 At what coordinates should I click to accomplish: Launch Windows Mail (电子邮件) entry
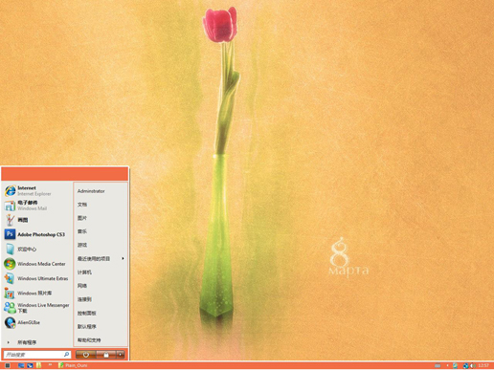[36, 206]
